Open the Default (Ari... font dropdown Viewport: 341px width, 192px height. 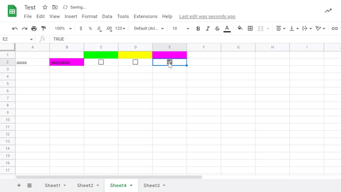pos(149,29)
